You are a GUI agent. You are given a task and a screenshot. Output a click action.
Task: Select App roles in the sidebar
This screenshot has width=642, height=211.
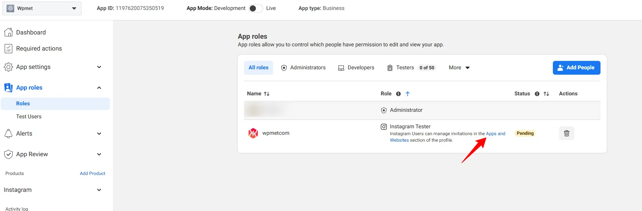(x=29, y=88)
